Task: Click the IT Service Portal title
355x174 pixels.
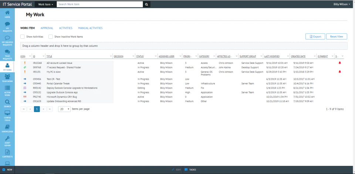Action: (17, 4)
